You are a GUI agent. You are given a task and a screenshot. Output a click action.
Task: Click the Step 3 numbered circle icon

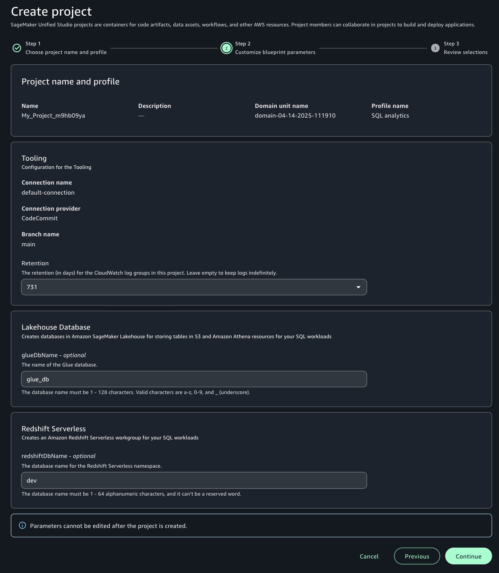435,48
